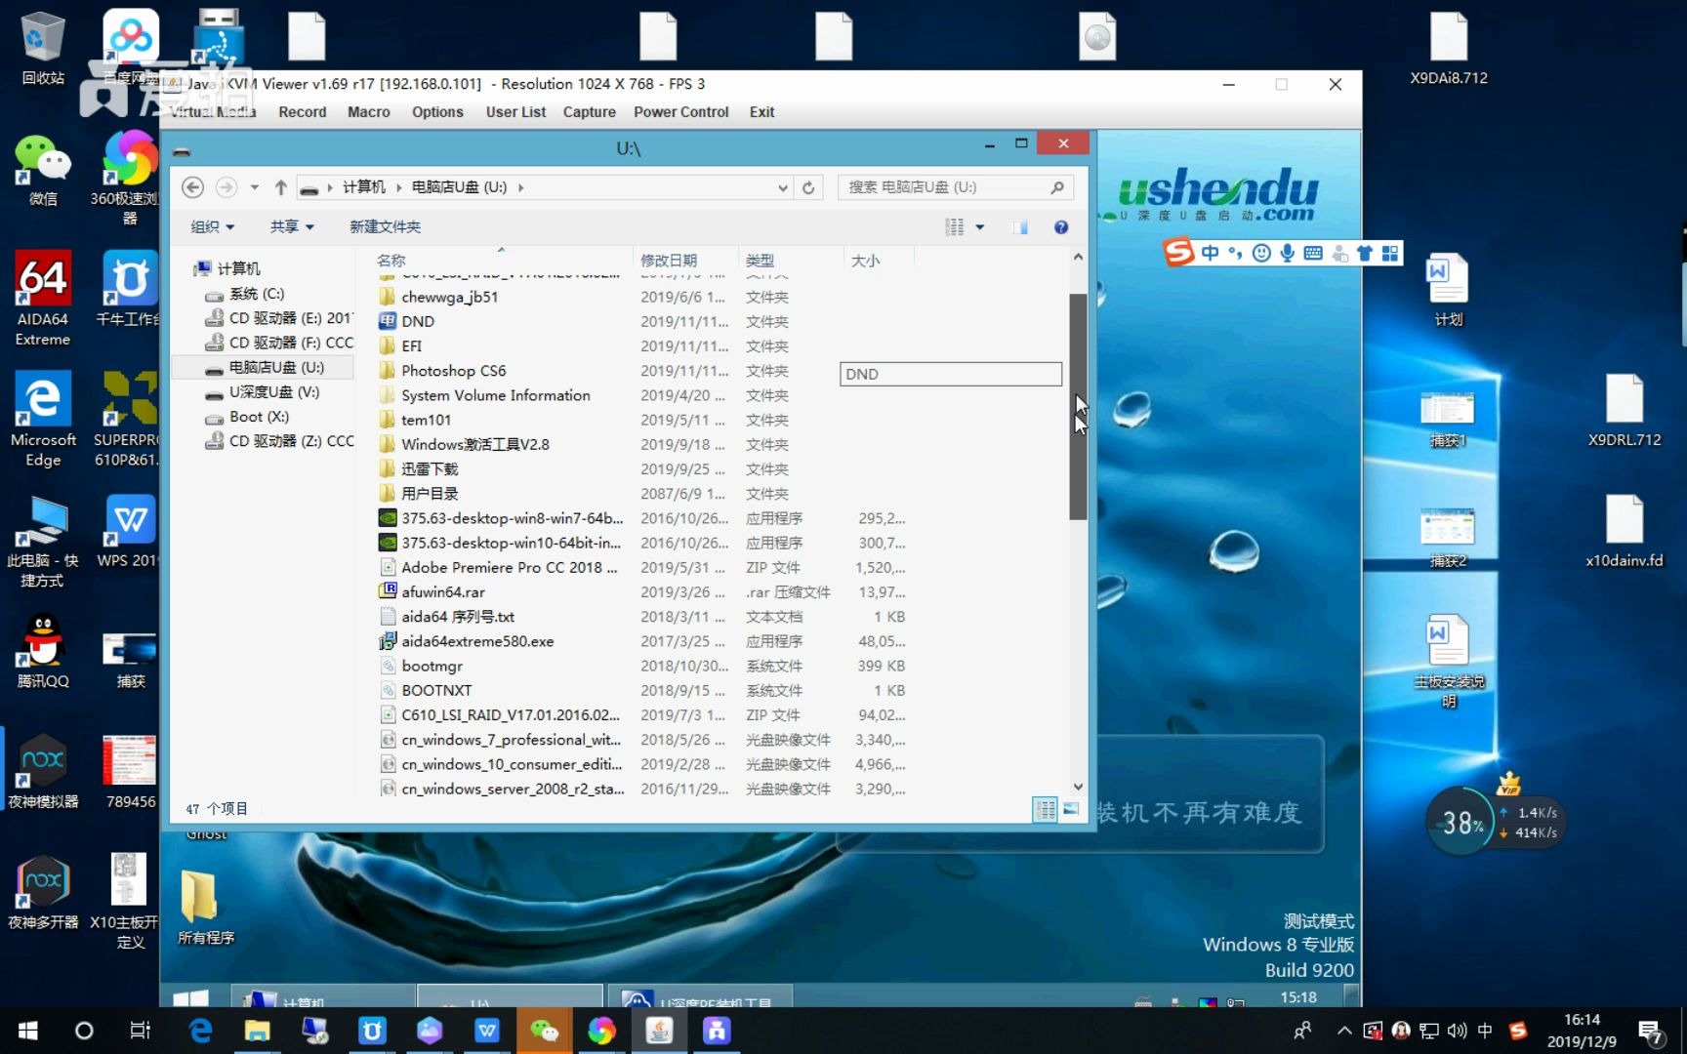Toggle Sogou Chinese/English mode button
This screenshot has width=1687, height=1054.
pyautogui.click(x=1211, y=254)
